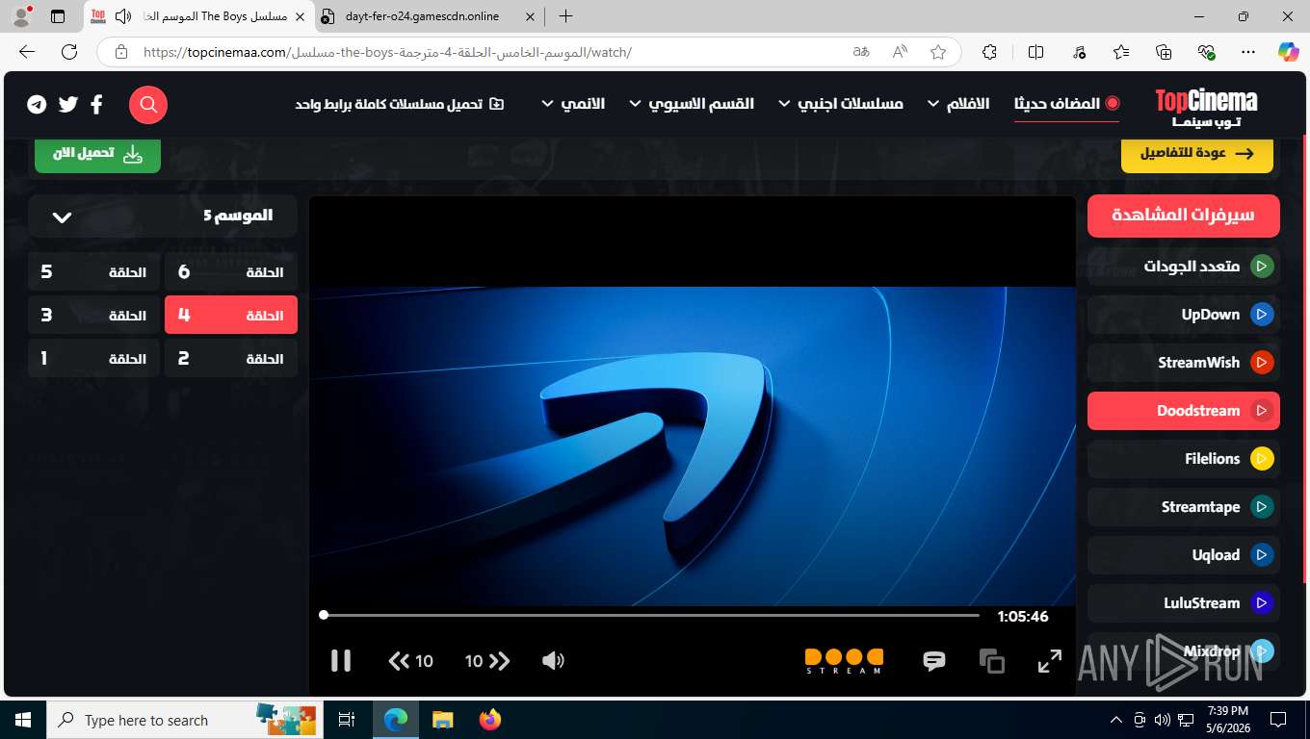Viewport: 1310px width, 739px height.
Task: Select episode الحلقة 6
Action: coord(231,272)
